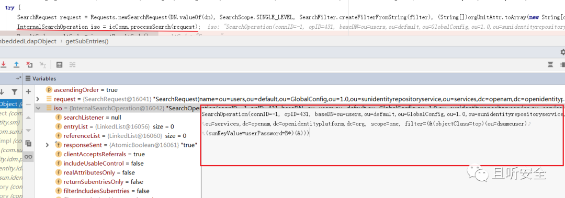Select the filterIncludesSubentries = false field
565x198 pixels.
pos(102,191)
